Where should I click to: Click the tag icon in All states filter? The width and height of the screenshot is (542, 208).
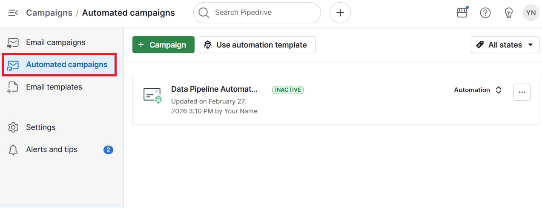480,45
